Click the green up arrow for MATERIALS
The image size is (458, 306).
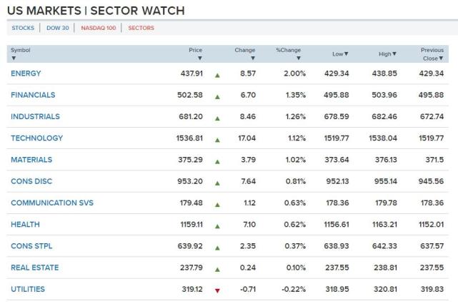[217, 160]
